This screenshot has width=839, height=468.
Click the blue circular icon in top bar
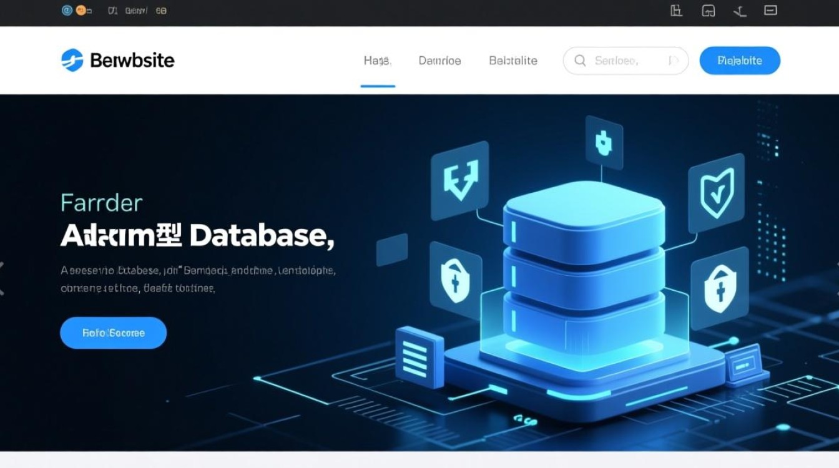pos(67,11)
